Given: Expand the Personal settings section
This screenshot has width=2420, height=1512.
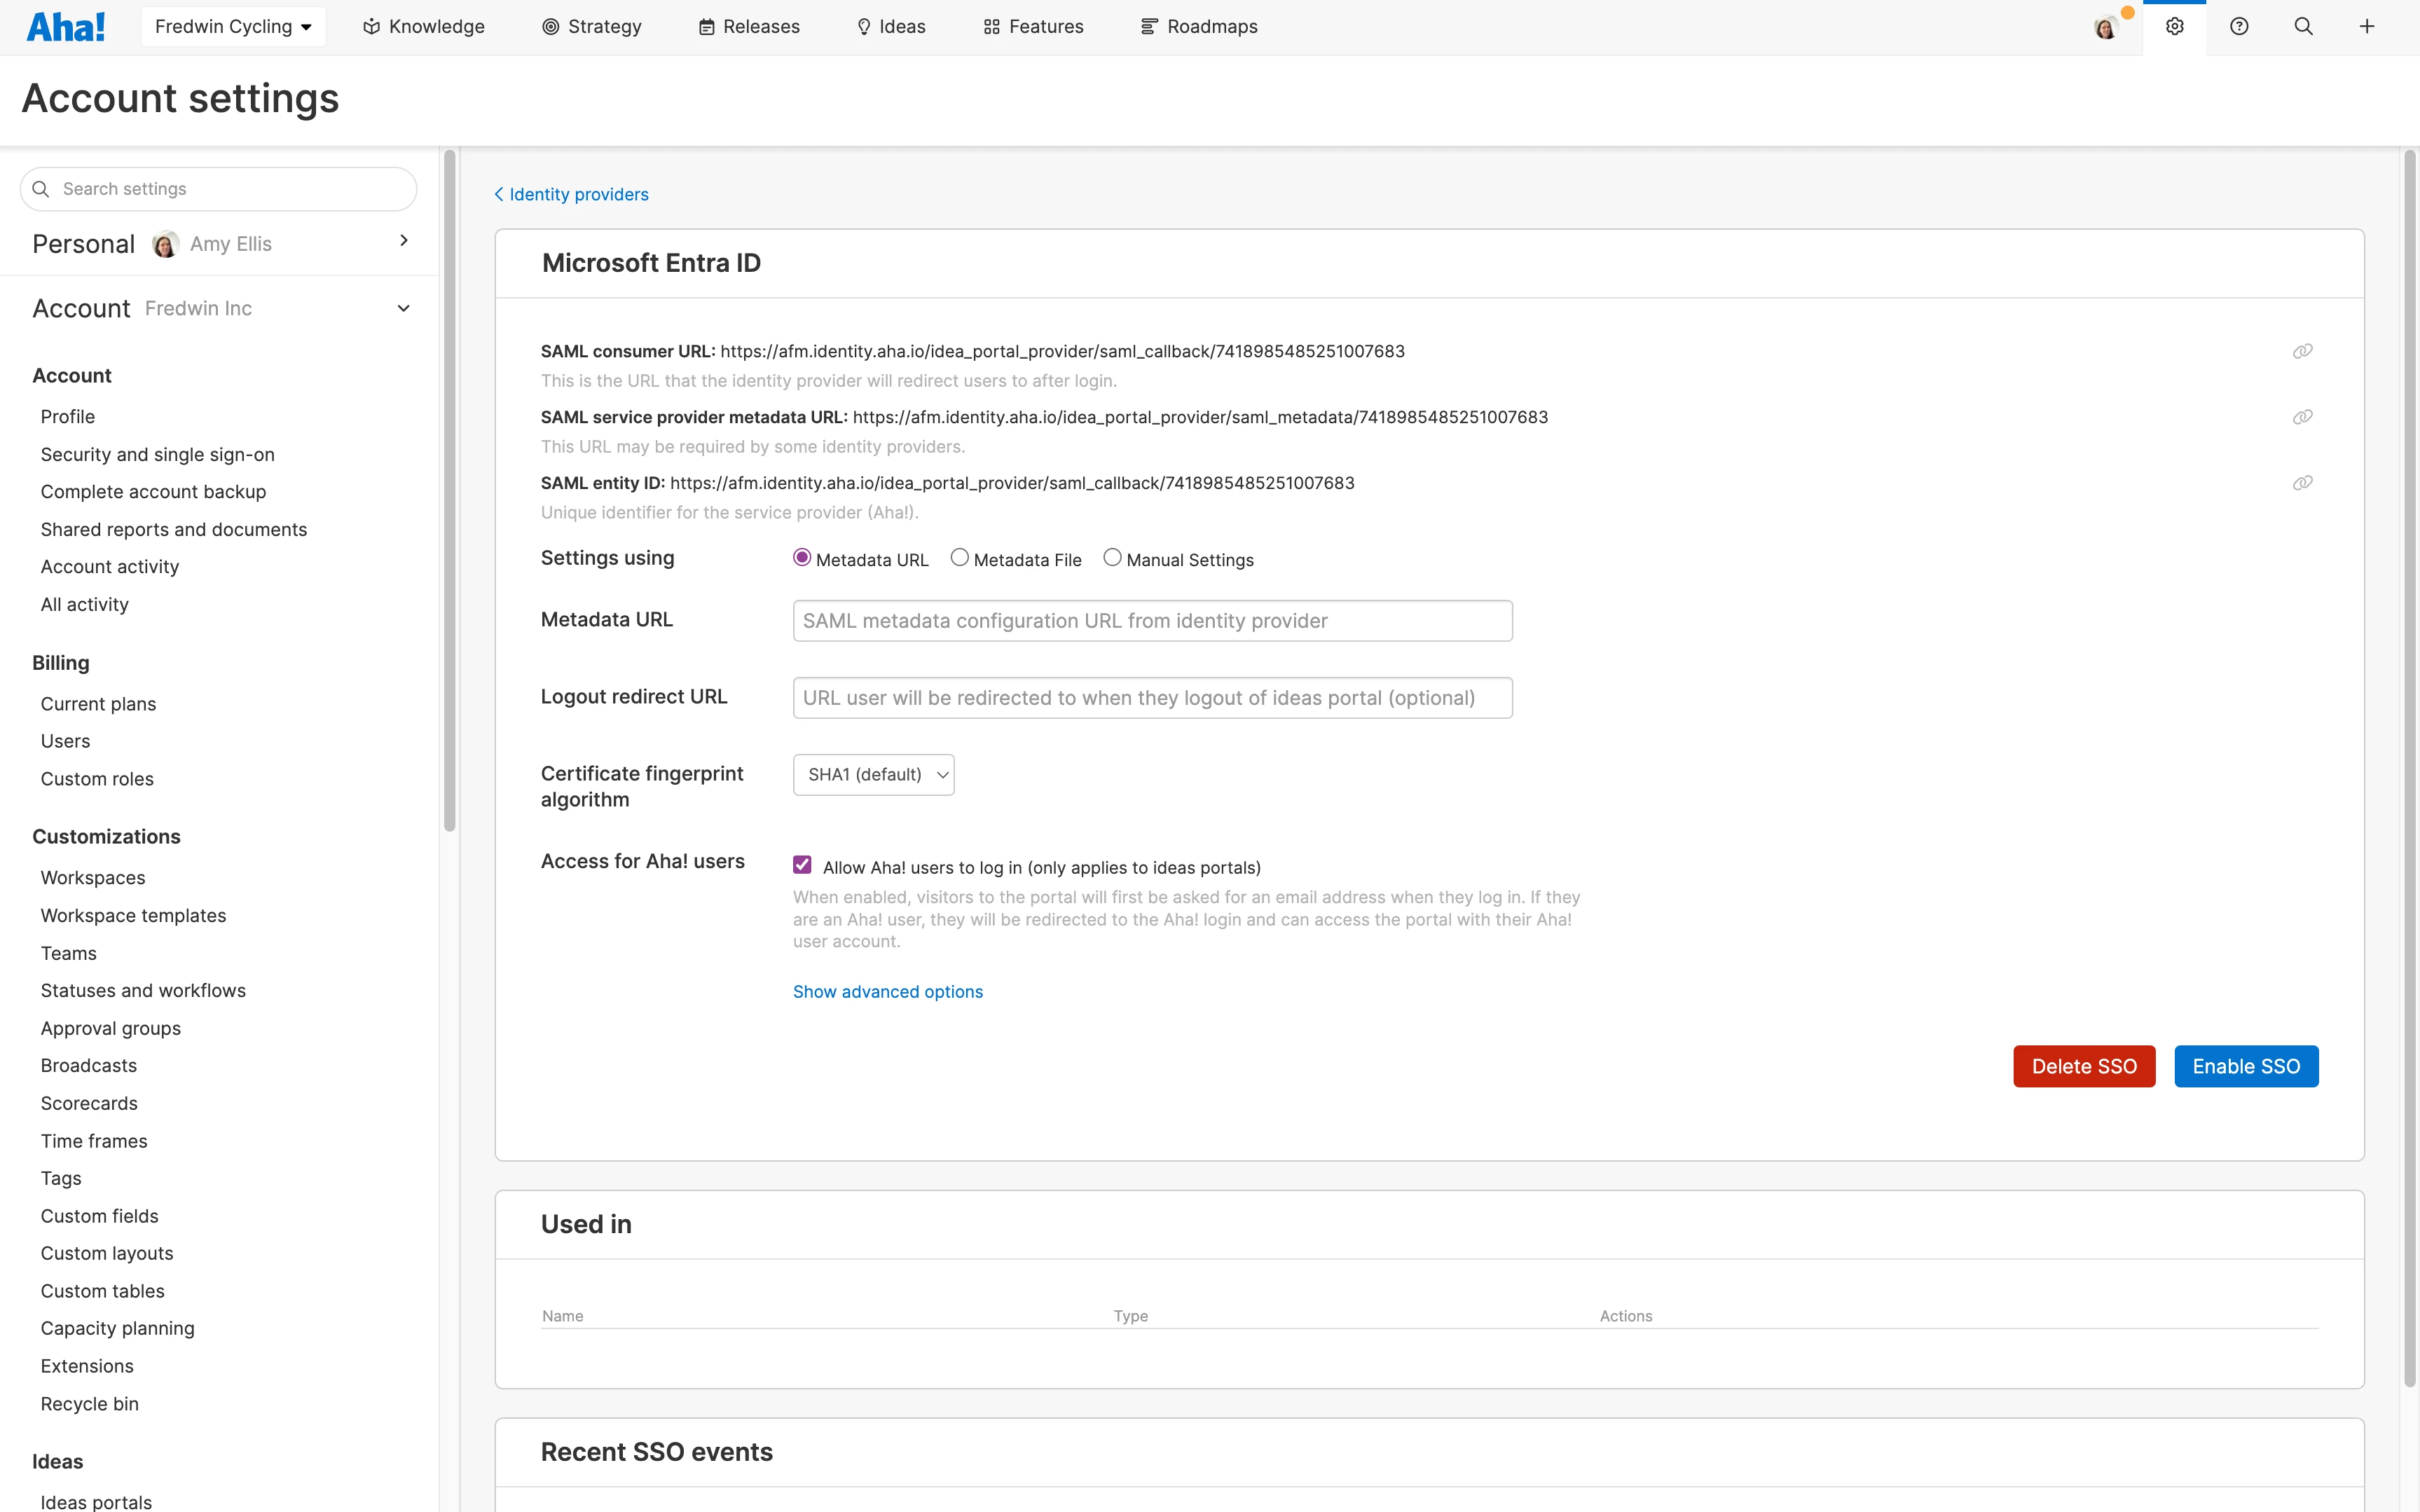Looking at the screenshot, I should point(403,241).
